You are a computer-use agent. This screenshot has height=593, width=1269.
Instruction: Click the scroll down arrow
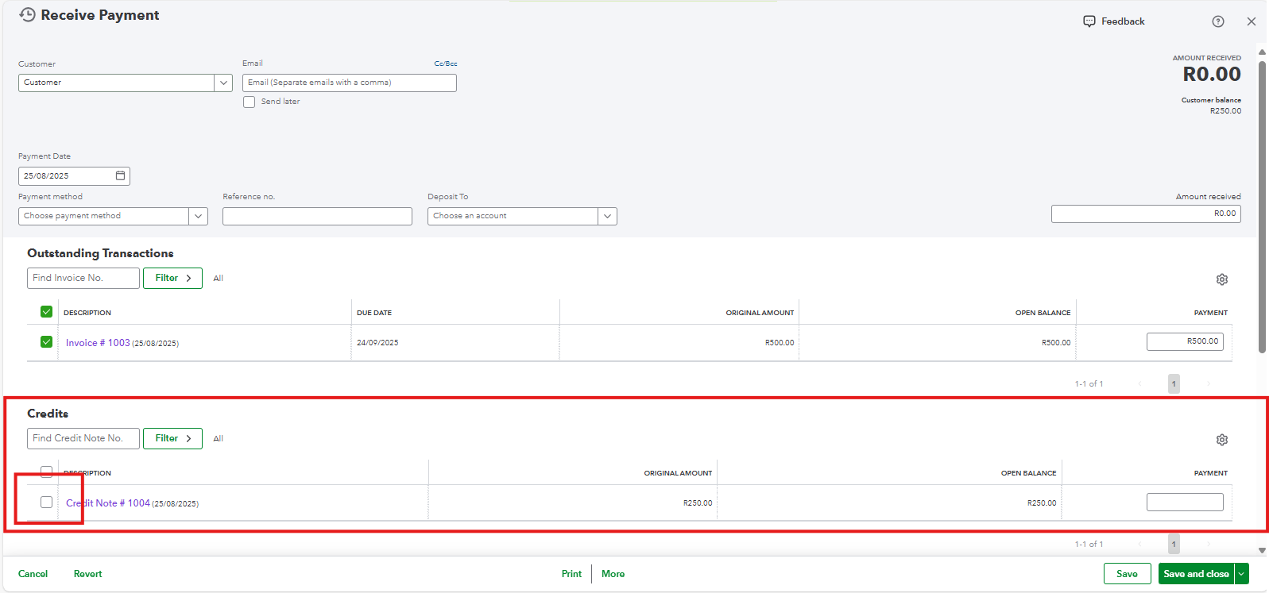[1262, 550]
